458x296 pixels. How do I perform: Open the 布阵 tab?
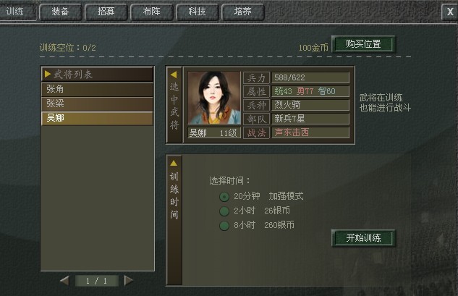click(x=152, y=12)
